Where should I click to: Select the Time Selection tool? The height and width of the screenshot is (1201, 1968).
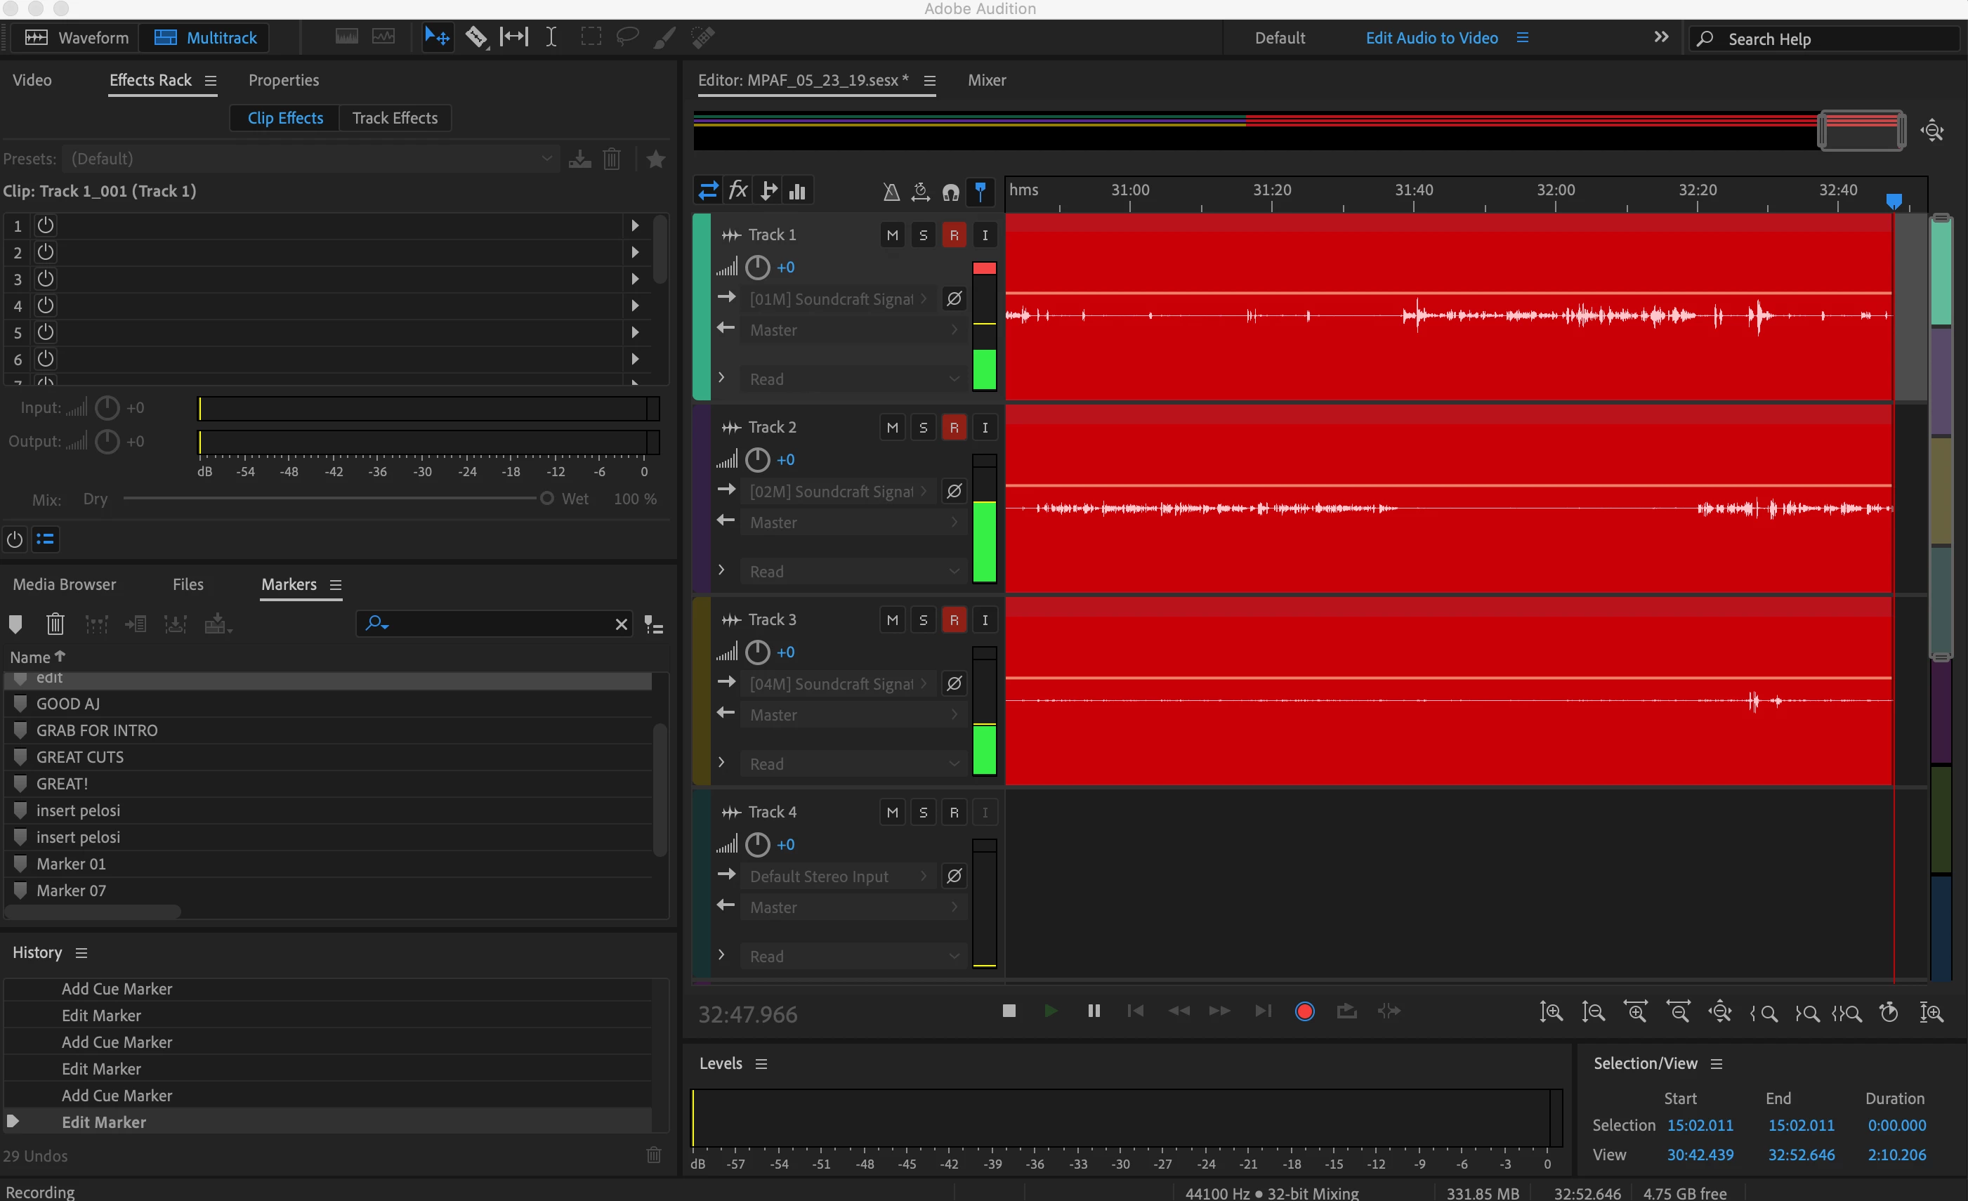coord(551,37)
